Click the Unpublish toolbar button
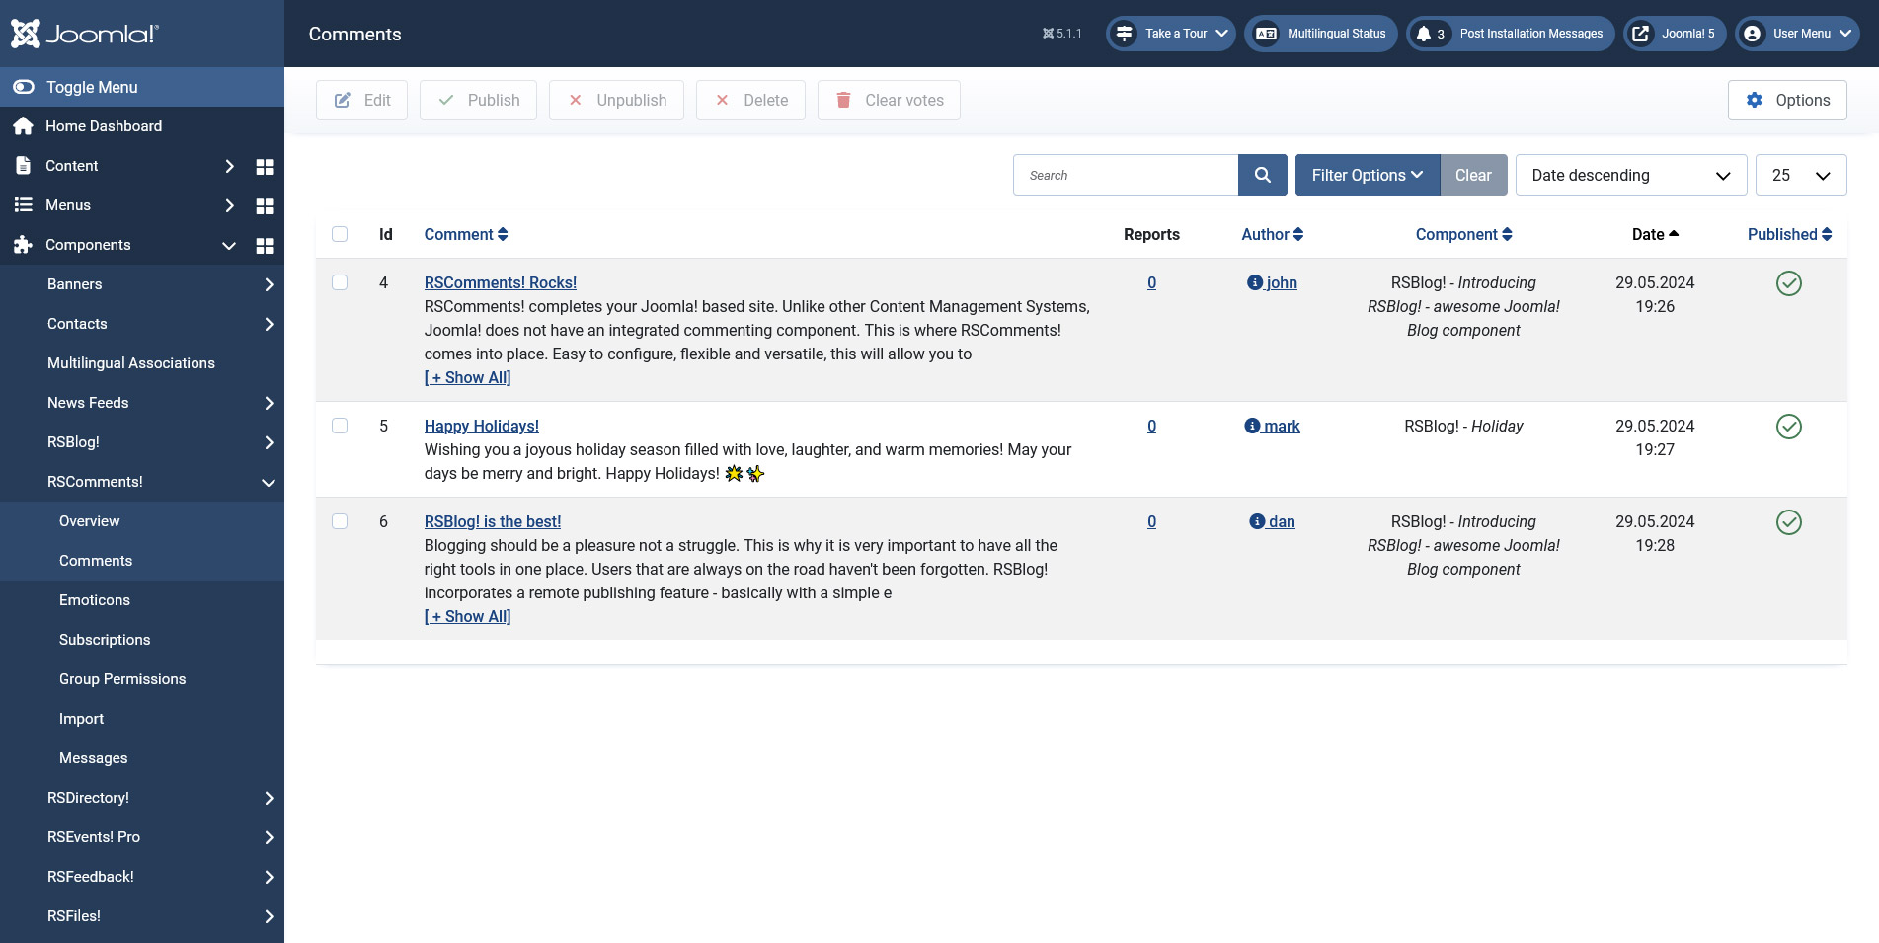Viewport: 1879px width, 943px height. pos(616,100)
